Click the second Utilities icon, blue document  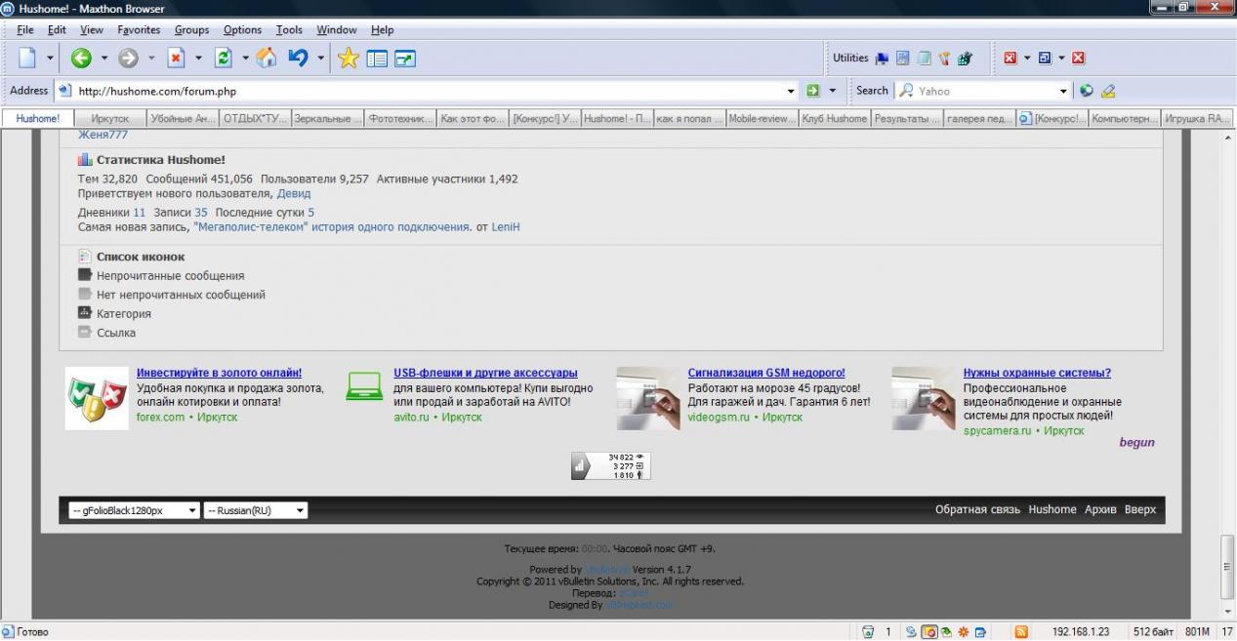tap(903, 59)
